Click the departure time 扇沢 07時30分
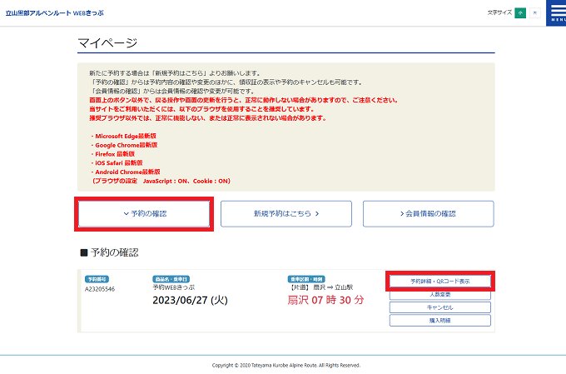This screenshot has width=566, height=374. point(325,300)
